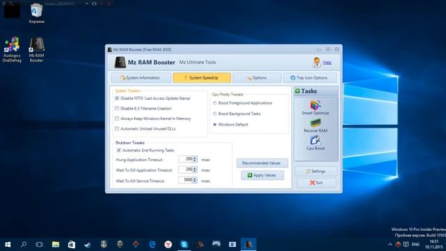Uncheck Disable NTFS Last Access Update Stamp

[x=117, y=98]
